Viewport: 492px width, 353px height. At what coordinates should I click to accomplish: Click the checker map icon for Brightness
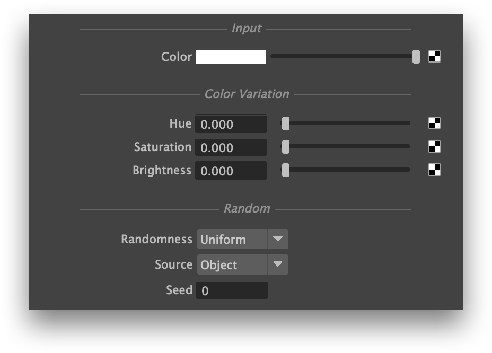(435, 170)
